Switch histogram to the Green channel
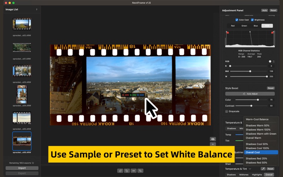This screenshot has height=177, width=283. pyautogui.click(x=244, y=26)
